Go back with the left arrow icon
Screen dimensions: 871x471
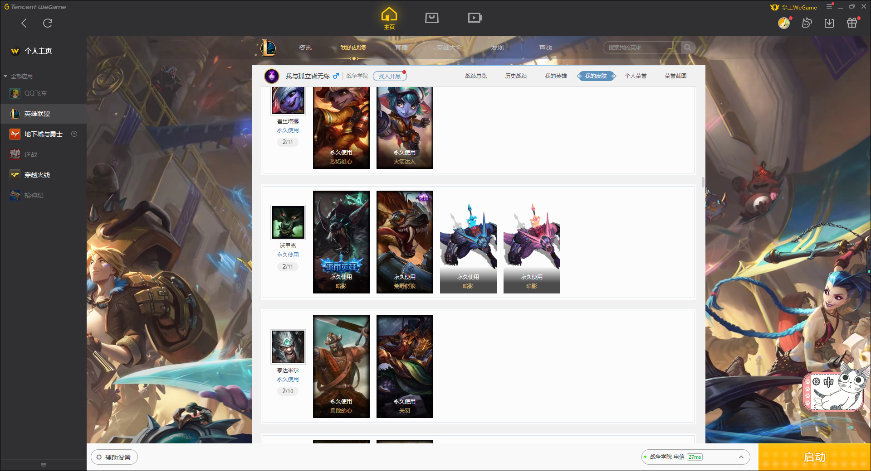point(24,23)
